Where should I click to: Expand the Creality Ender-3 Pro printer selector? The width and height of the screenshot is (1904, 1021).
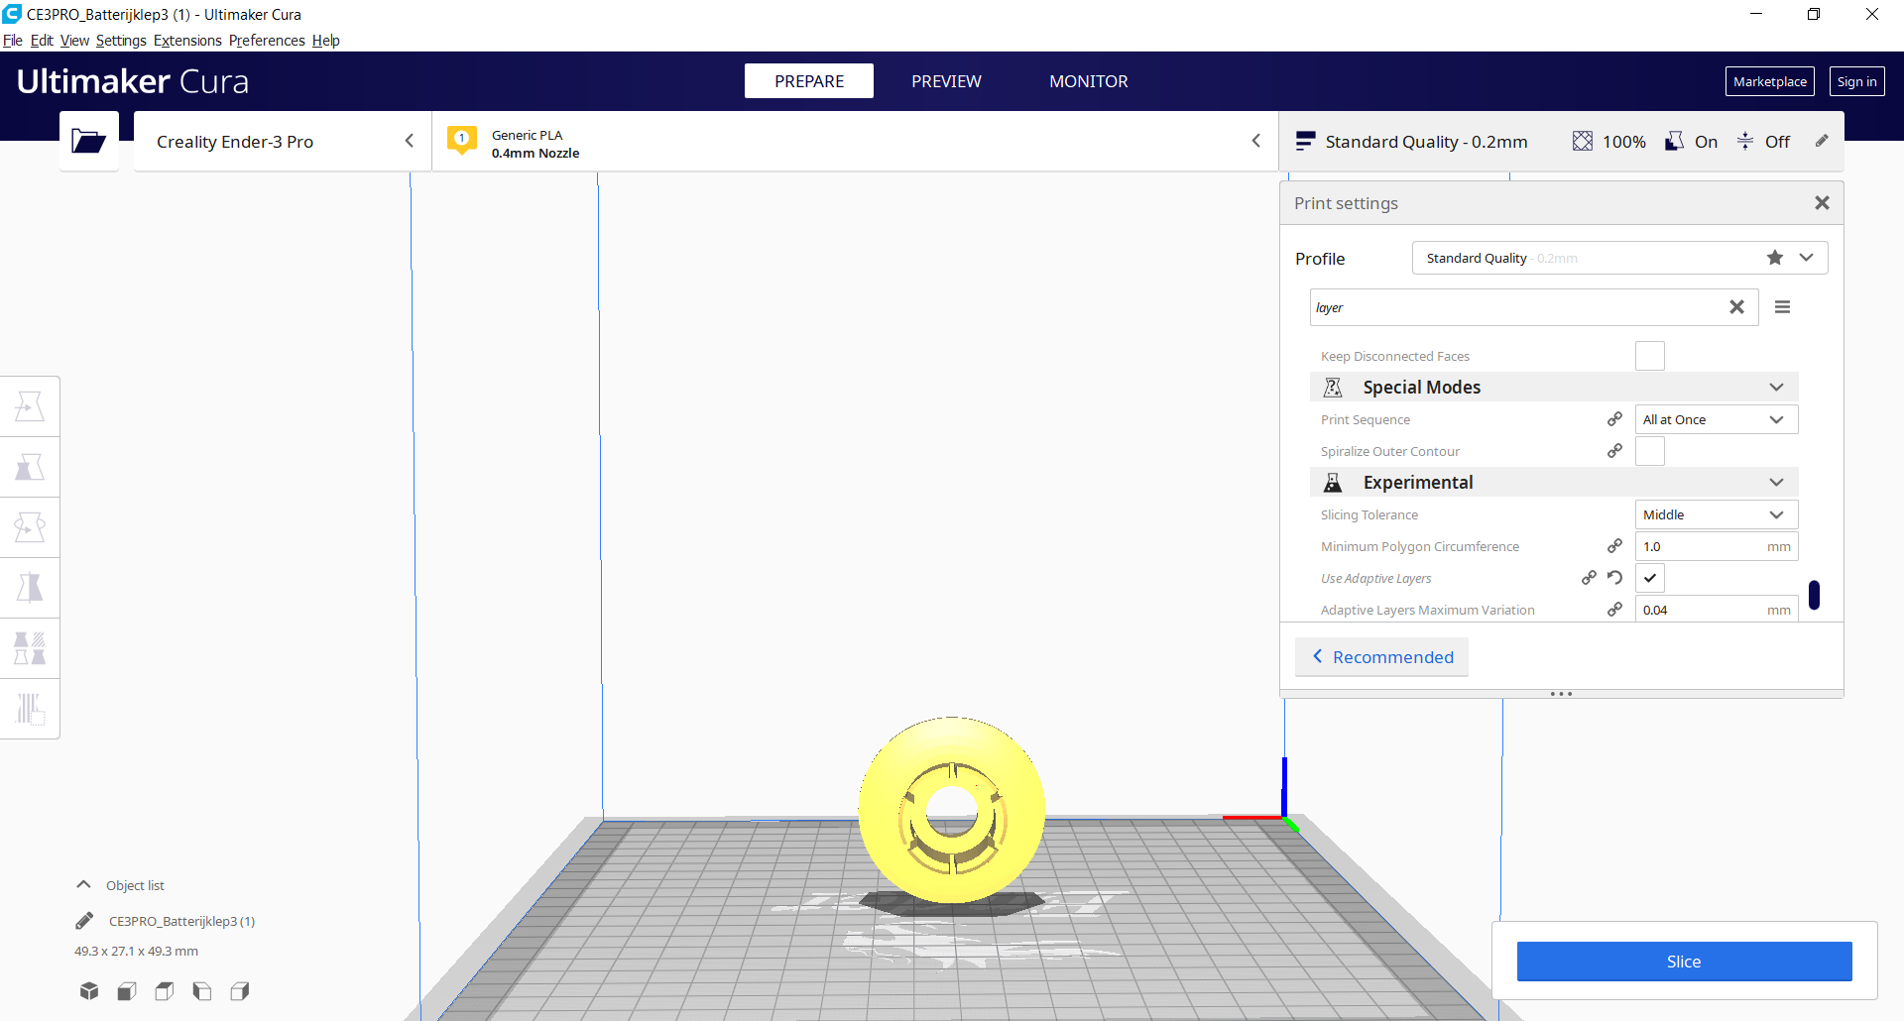pos(283,142)
